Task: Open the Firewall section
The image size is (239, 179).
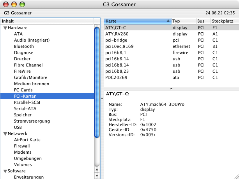Action: [x=22, y=146]
